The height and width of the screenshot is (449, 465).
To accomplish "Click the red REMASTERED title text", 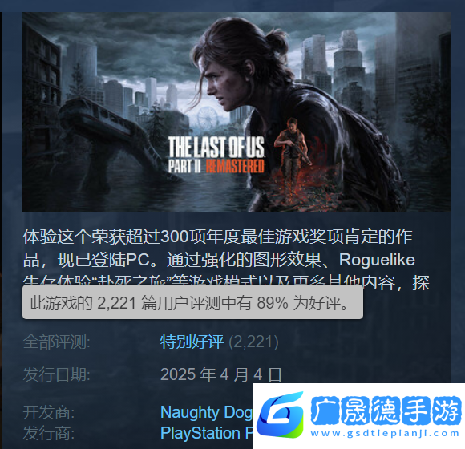I will [235, 166].
